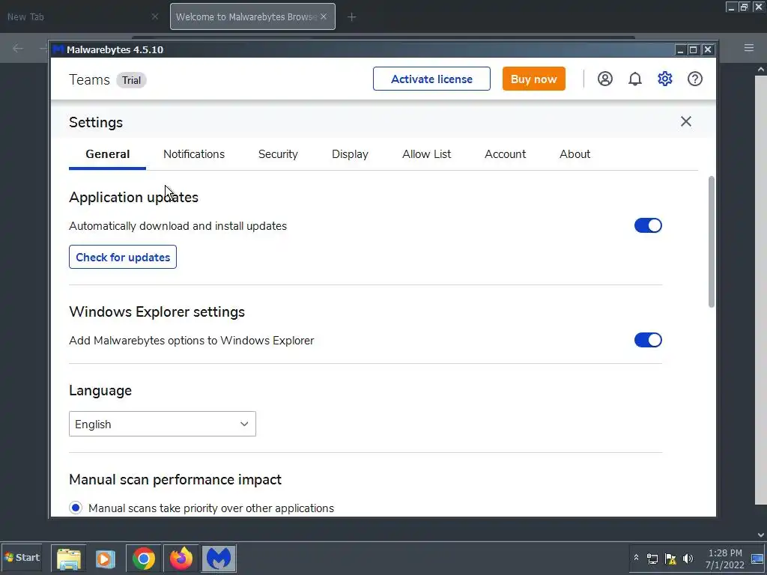Toggle automatic download and install updates
This screenshot has width=767, height=575.
pos(648,225)
